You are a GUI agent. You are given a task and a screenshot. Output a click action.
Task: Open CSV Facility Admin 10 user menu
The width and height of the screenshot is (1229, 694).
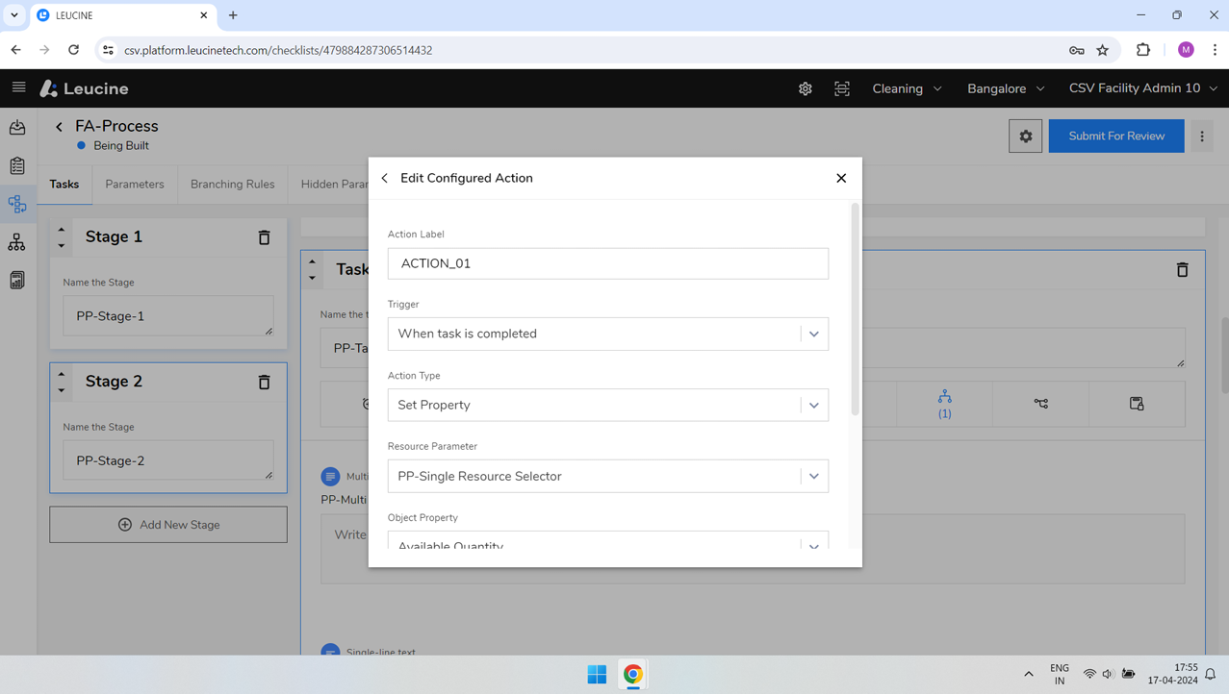click(x=1143, y=88)
